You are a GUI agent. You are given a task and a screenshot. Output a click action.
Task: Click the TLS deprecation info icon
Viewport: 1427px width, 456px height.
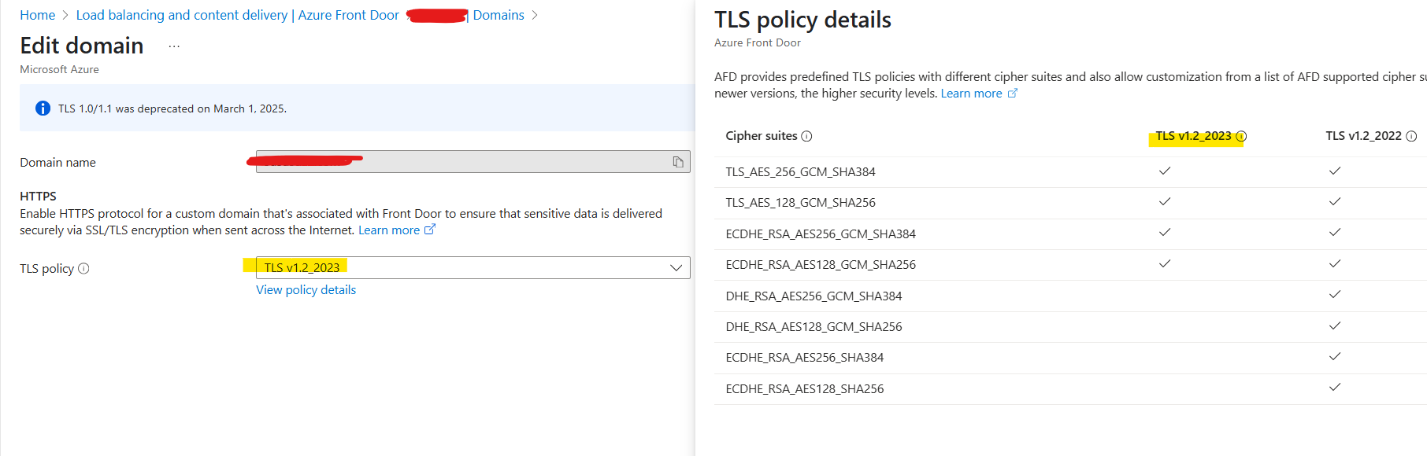pos(43,108)
